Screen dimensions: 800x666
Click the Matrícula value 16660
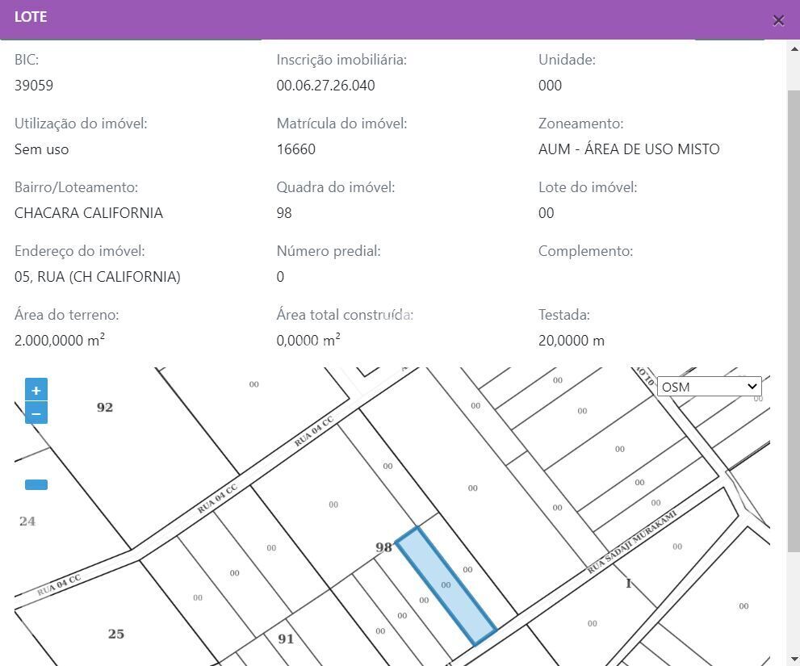[x=295, y=149]
